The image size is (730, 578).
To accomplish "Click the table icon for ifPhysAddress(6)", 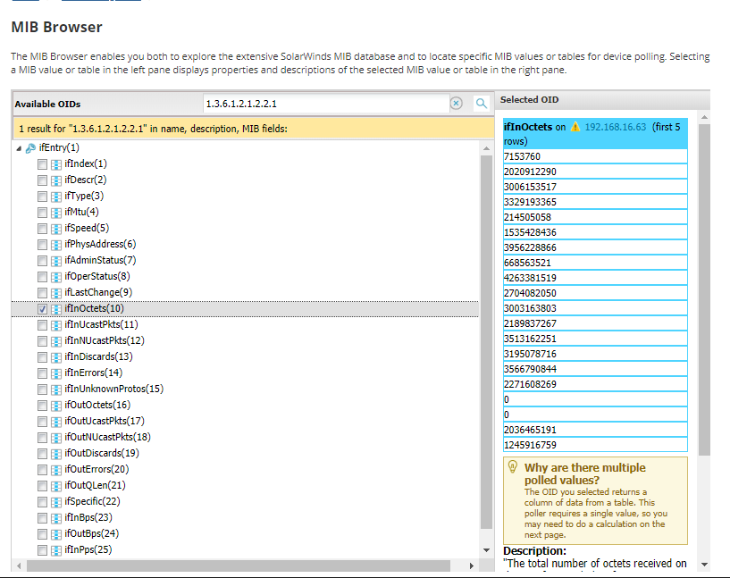I will point(56,245).
